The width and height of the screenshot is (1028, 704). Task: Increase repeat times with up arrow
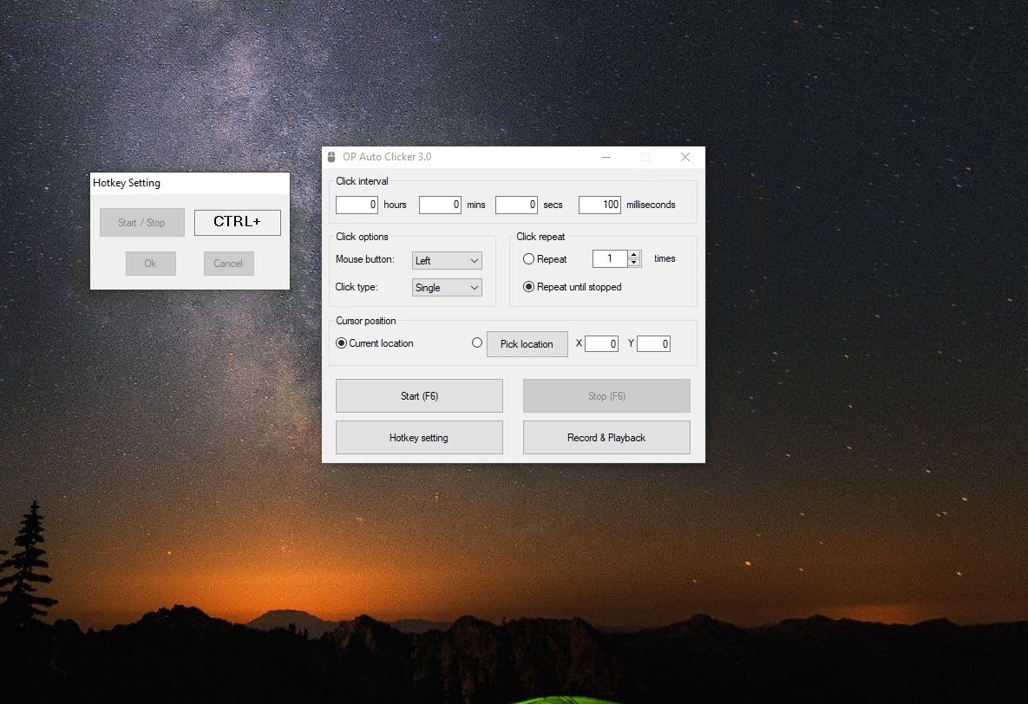(x=634, y=254)
